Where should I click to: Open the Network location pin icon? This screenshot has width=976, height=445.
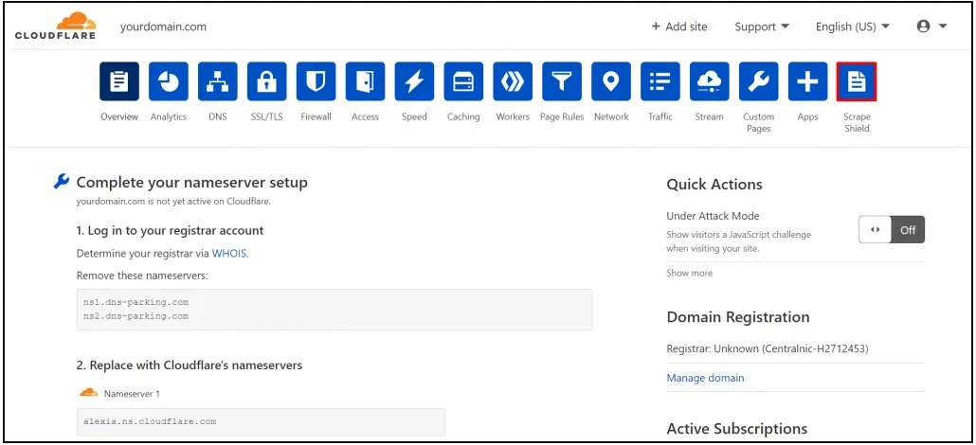pyautogui.click(x=610, y=81)
